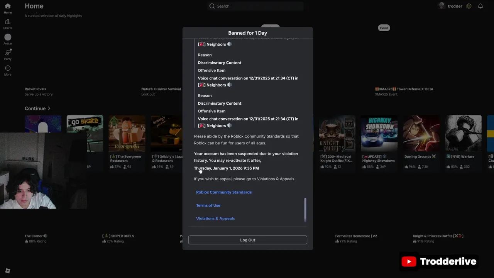Screen dimensions: 494x278
Task: Click the Highway Showdown title text
Action: click(x=379, y=159)
